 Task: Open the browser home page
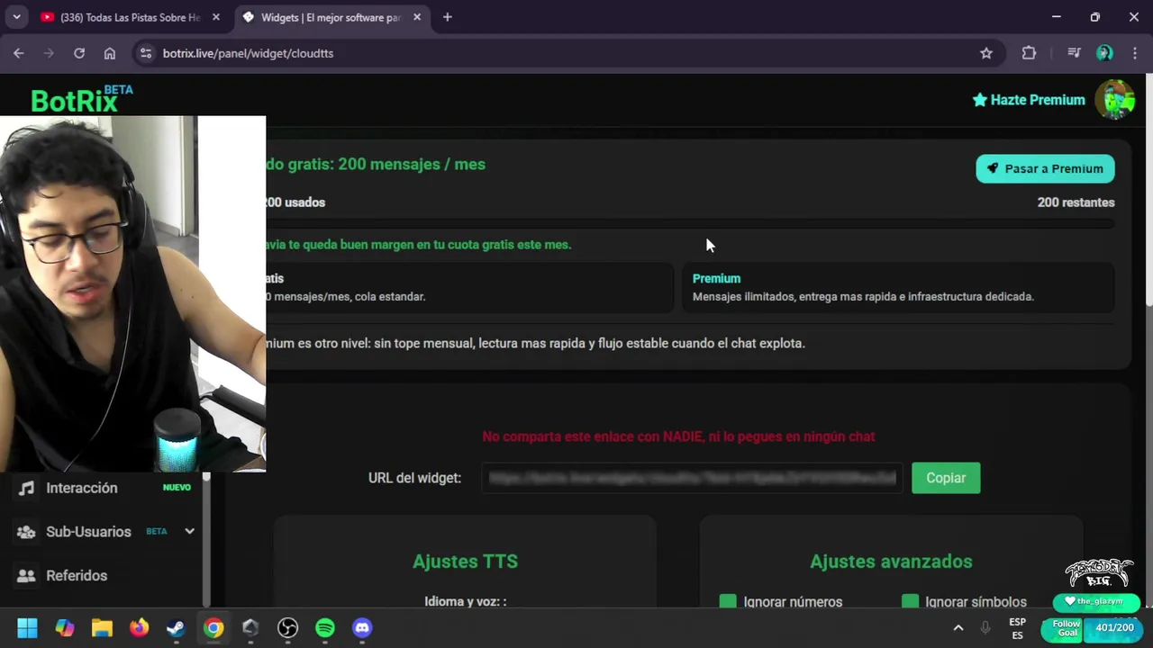(110, 53)
